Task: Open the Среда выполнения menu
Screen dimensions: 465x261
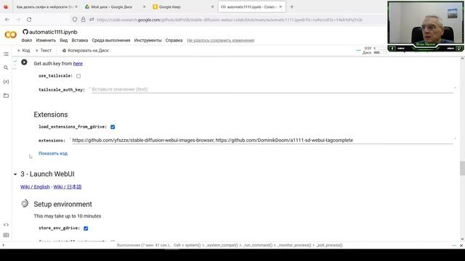Action: click(x=111, y=41)
